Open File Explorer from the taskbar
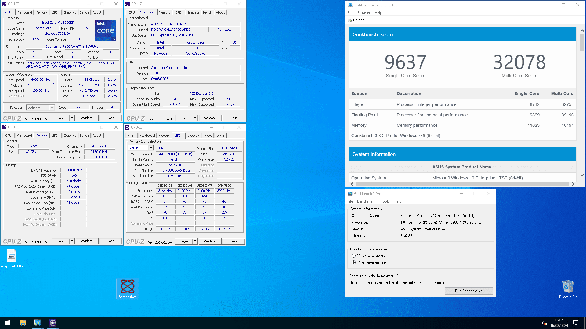This screenshot has width=586, height=329. [23, 323]
